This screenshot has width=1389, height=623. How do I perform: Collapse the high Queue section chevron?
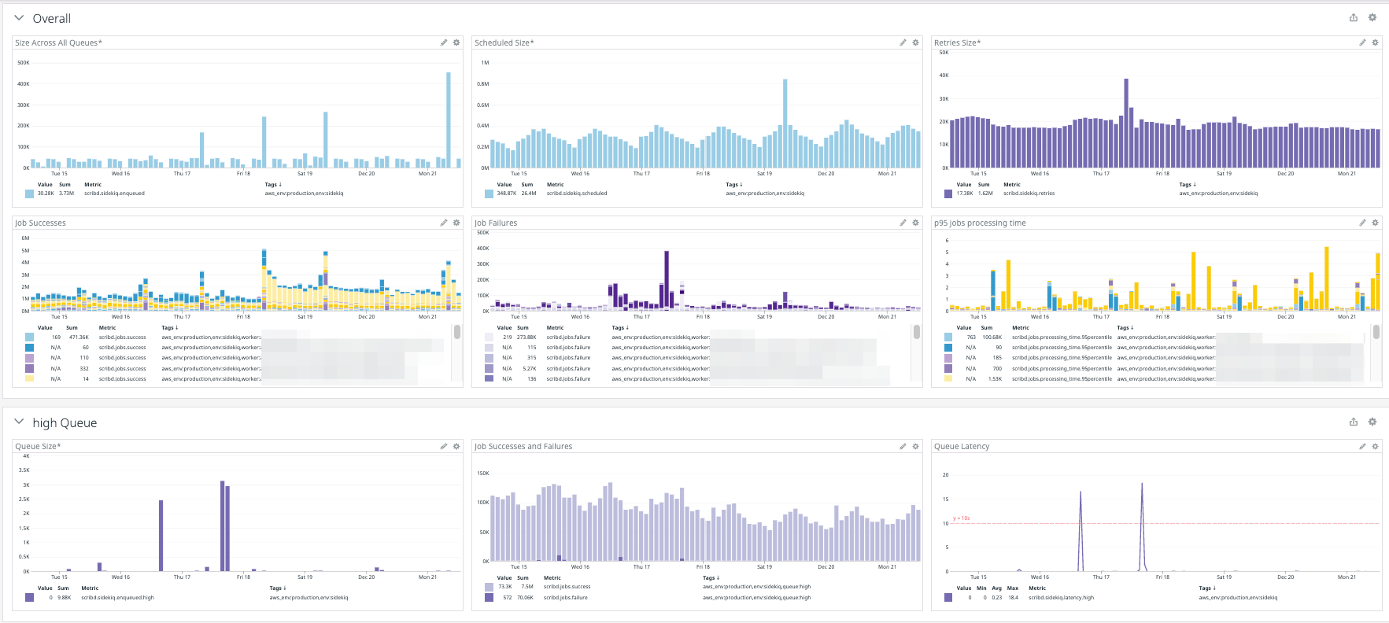[x=19, y=422]
